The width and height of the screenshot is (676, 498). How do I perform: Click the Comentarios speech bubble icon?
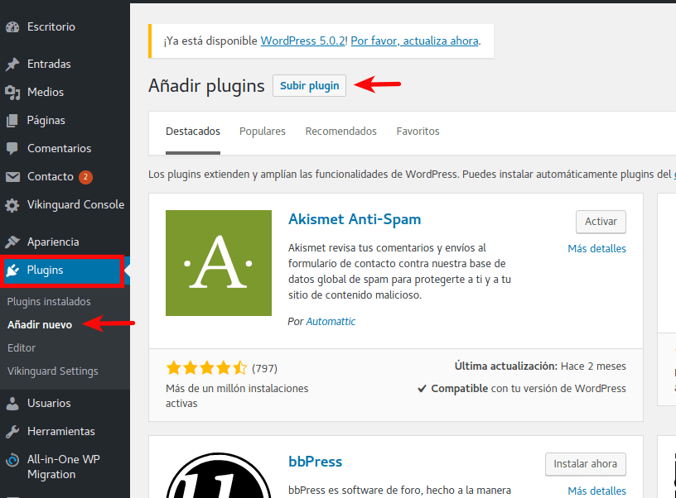[x=12, y=149]
